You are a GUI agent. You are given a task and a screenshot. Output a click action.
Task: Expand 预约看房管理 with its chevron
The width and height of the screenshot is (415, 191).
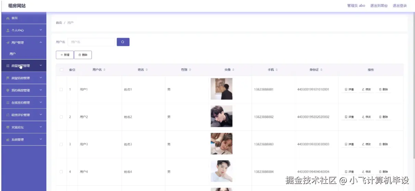pyautogui.click(x=41, y=90)
